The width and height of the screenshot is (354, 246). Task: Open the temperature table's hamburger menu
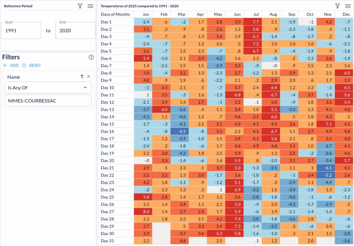(x=348, y=6)
